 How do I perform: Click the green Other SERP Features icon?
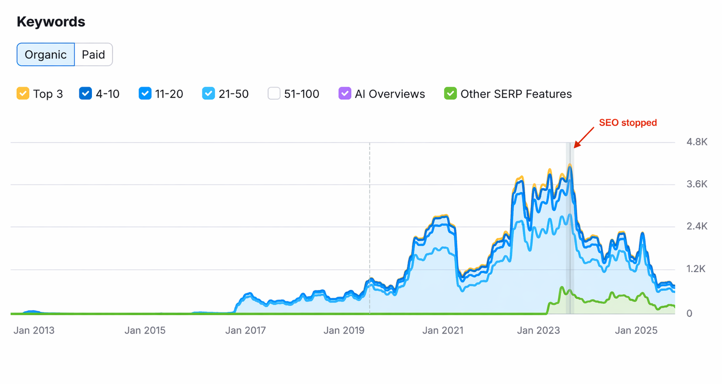(450, 93)
